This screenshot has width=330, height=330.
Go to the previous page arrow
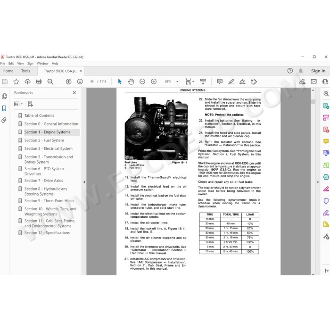tap(69, 82)
